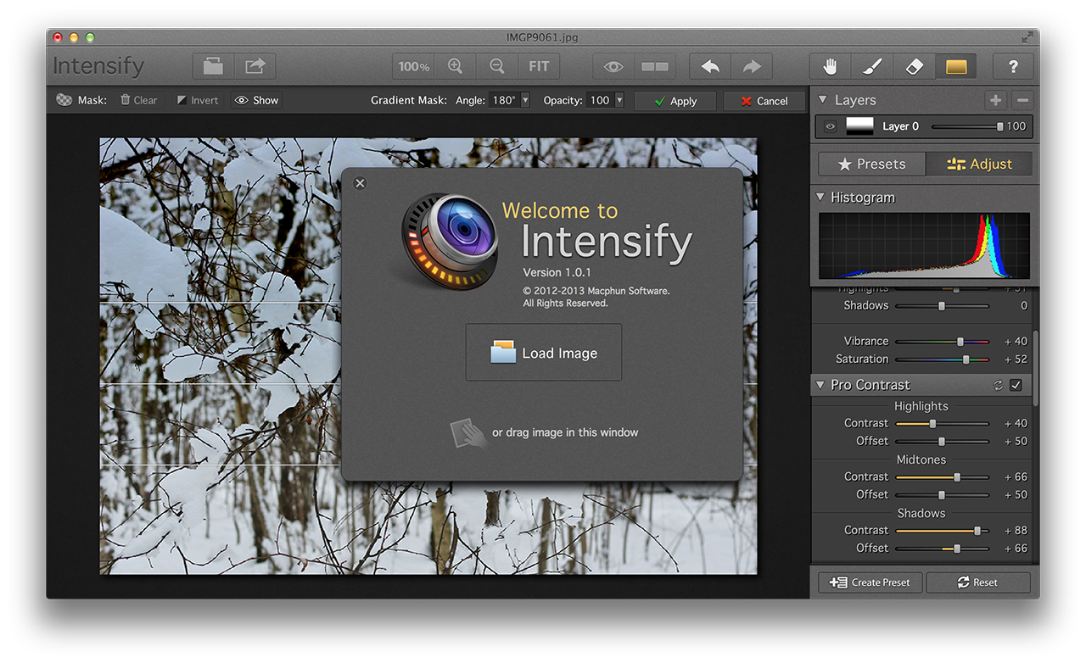The image size is (1086, 663).
Task: Adjust Highlights Offset slider
Action: 943,441
